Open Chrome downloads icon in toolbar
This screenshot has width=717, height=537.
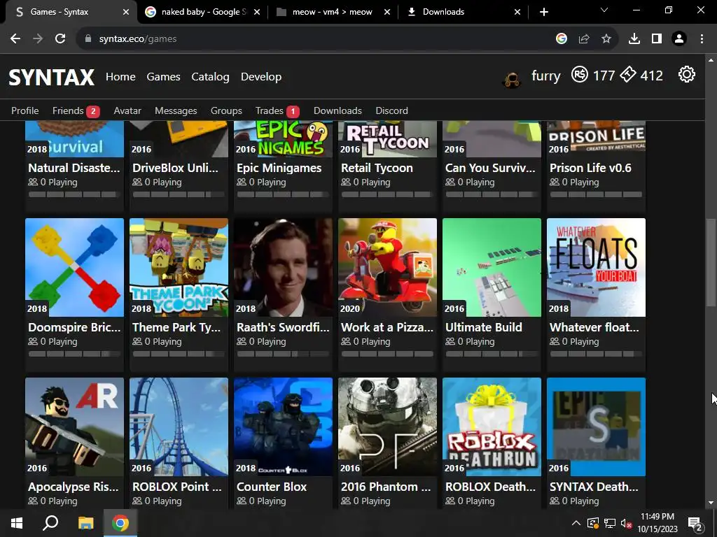(x=634, y=39)
